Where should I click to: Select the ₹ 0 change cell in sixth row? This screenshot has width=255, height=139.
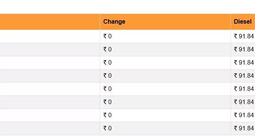coord(165,102)
